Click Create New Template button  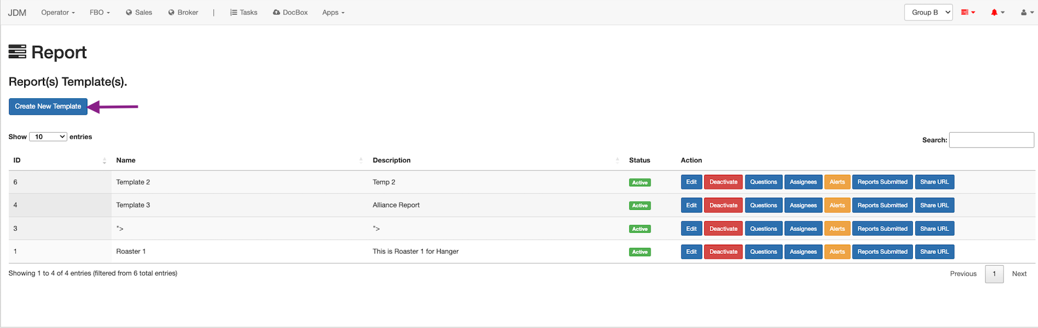point(48,107)
